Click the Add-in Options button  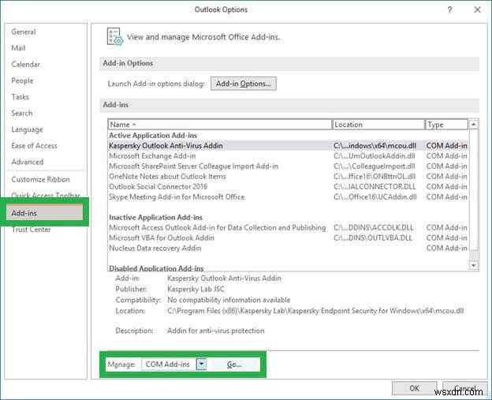tap(243, 84)
